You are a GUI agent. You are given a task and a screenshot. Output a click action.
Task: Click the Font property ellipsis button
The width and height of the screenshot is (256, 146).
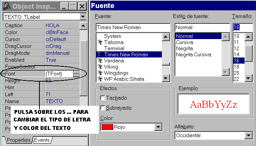coord(76,74)
